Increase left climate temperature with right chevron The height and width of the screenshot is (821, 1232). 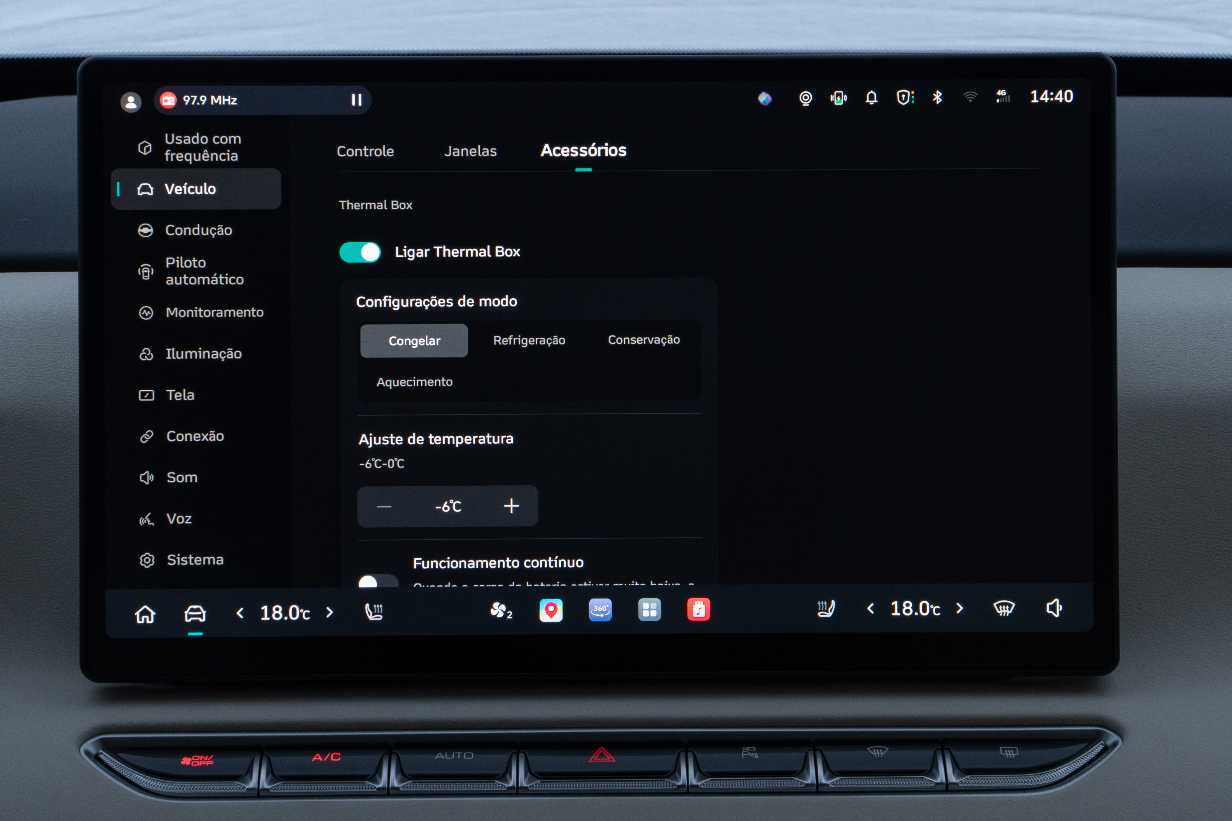coord(329,612)
